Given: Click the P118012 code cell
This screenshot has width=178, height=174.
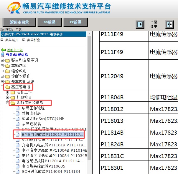Looking at the screenshot, I should point(124,108).
